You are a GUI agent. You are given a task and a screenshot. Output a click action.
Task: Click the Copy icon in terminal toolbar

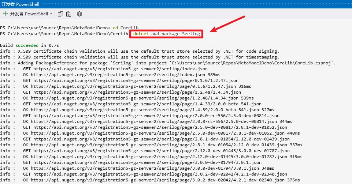click(x=60, y=14)
